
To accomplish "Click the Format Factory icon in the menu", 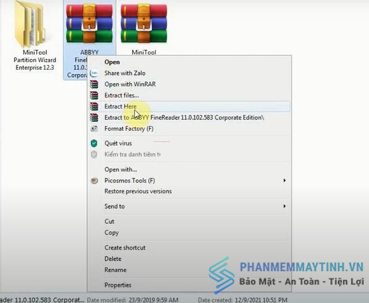I will (x=94, y=129).
